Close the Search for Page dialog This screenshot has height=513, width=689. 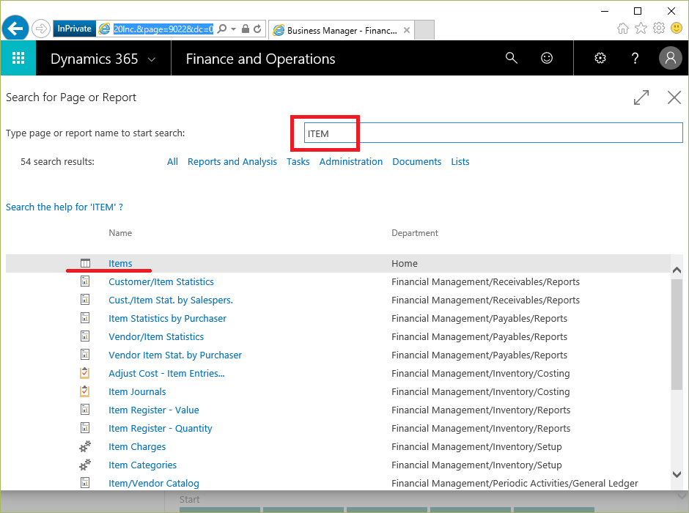674,97
